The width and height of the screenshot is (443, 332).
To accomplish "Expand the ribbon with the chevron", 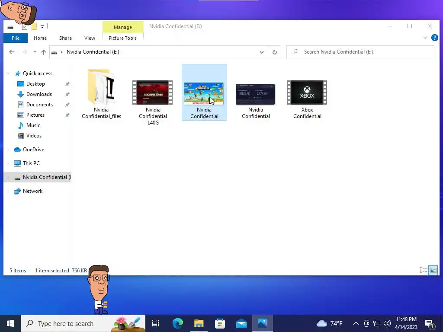I will click(425, 38).
